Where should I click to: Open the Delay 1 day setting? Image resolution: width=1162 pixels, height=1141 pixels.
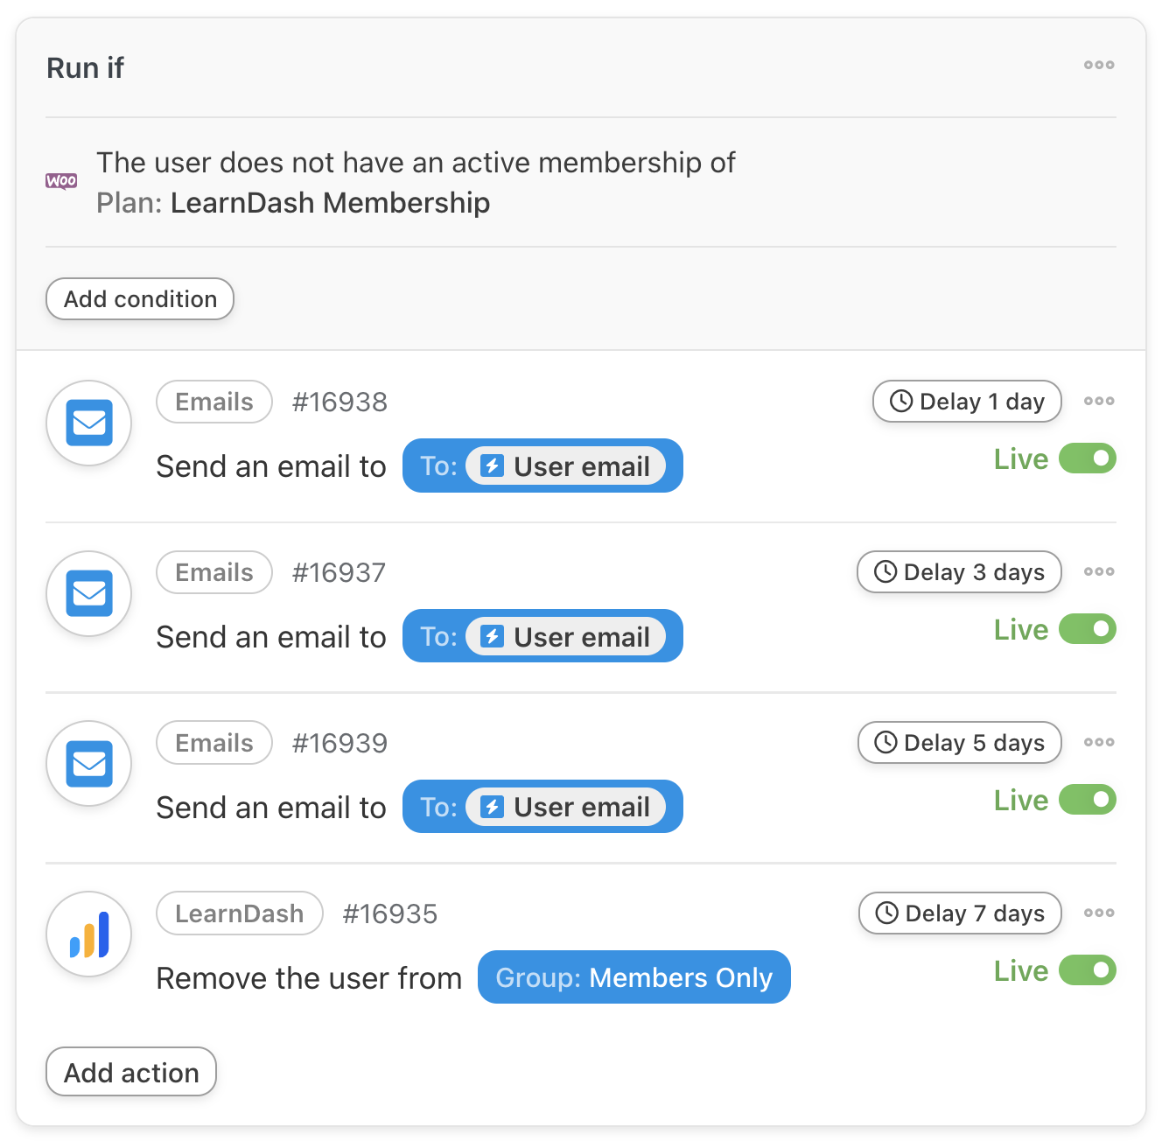pos(967,402)
